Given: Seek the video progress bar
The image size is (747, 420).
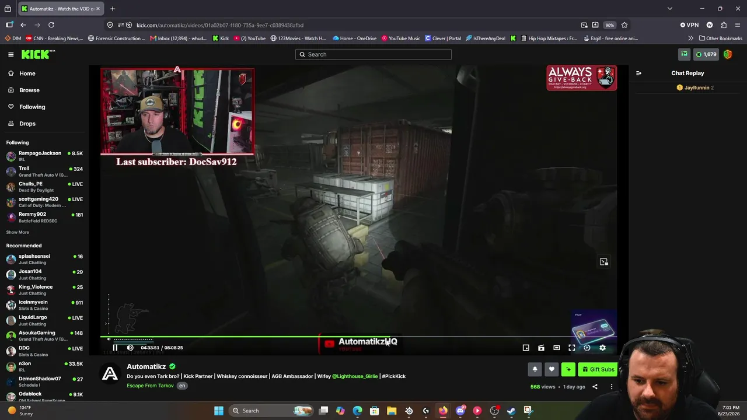Looking at the screenshot, I should 358,337.
